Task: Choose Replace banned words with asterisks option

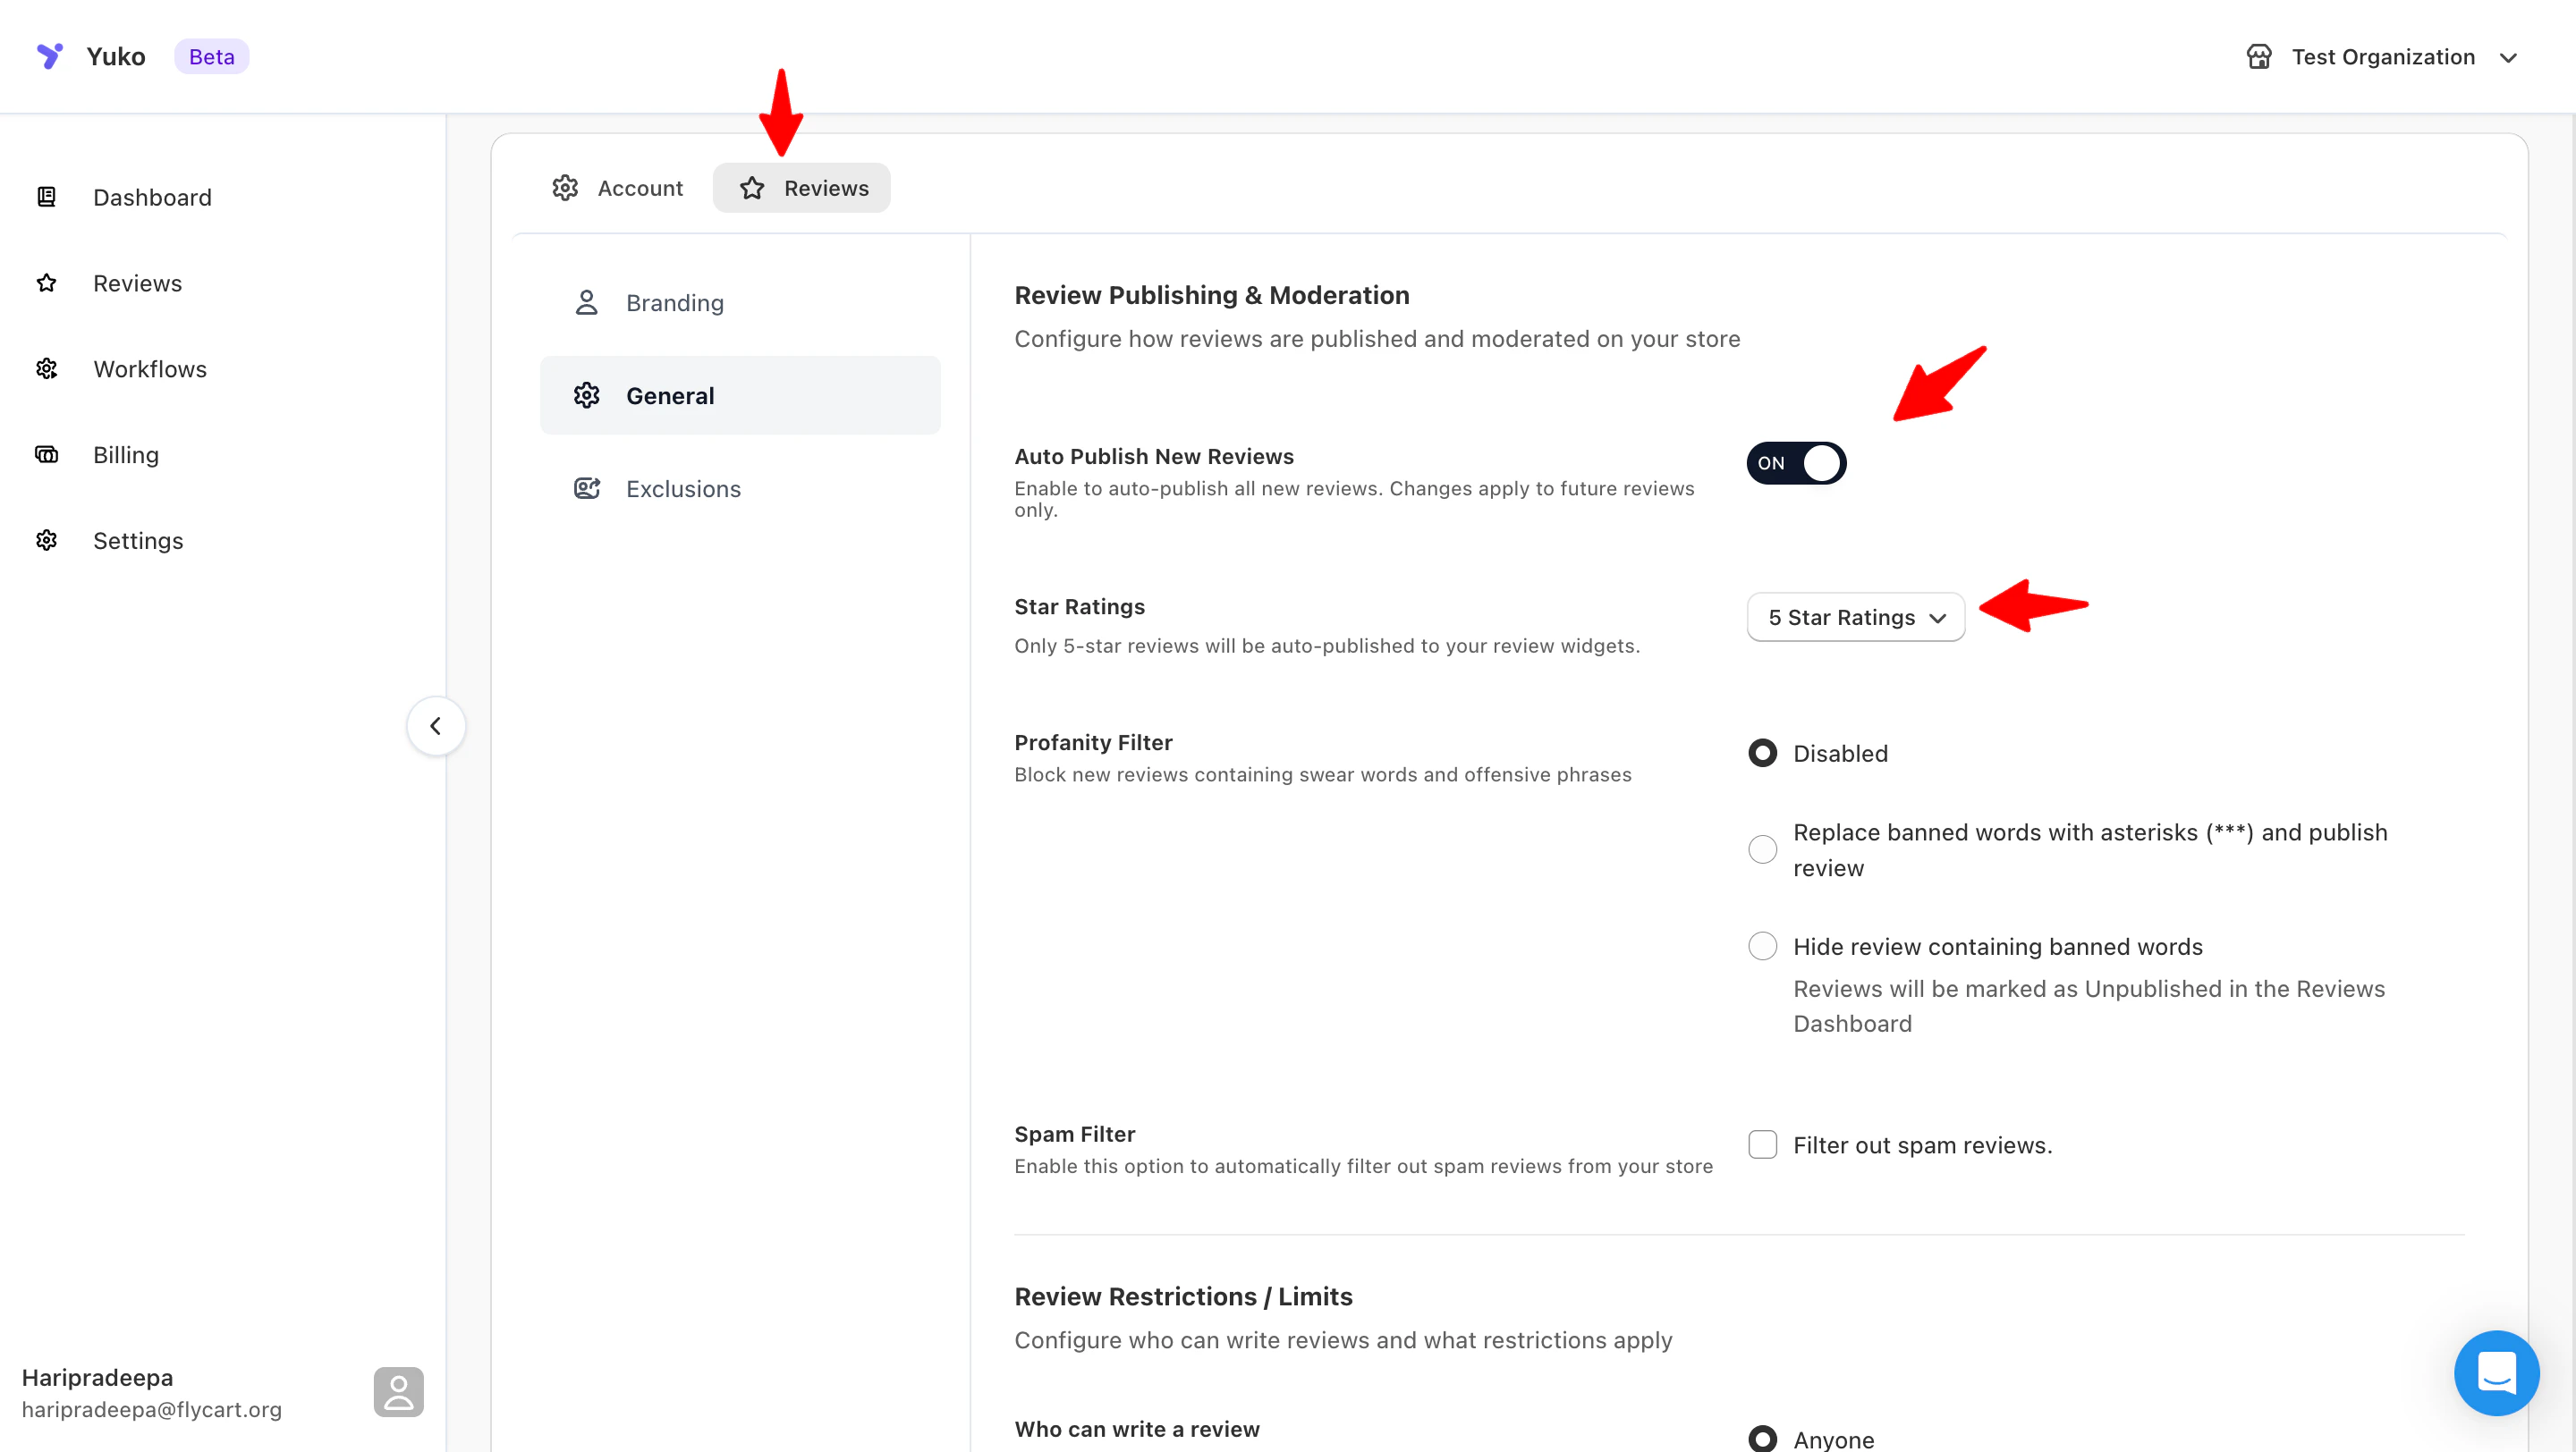Action: 1762,849
